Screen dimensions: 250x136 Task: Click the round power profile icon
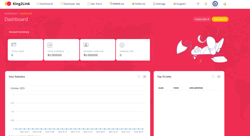pyautogui.click(x=215, y=4)
